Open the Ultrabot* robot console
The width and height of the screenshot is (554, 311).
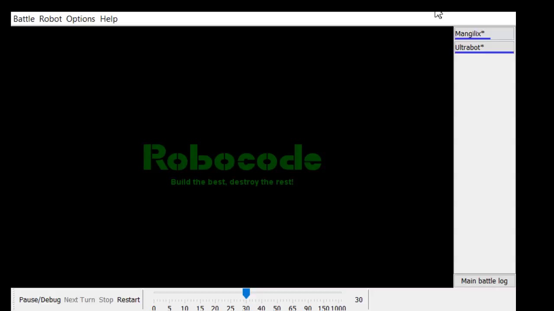pyautogui.click(x=484, y=48)
